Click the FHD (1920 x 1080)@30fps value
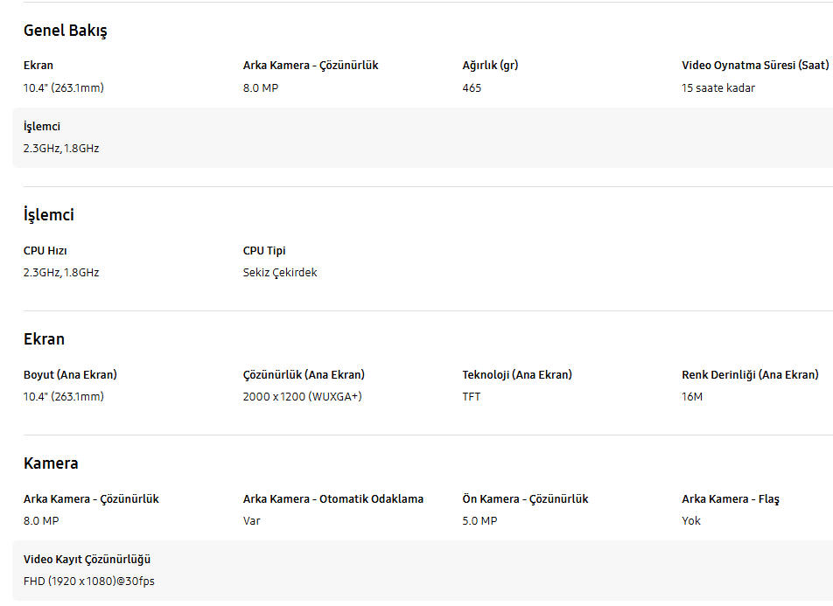 point(88,582)
